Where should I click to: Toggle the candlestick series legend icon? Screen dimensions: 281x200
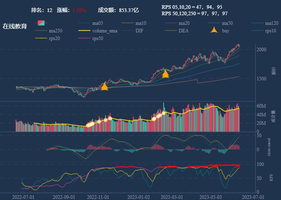(x=41, y=23)
